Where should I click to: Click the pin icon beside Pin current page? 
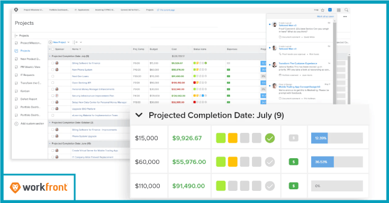coord(158,10)
